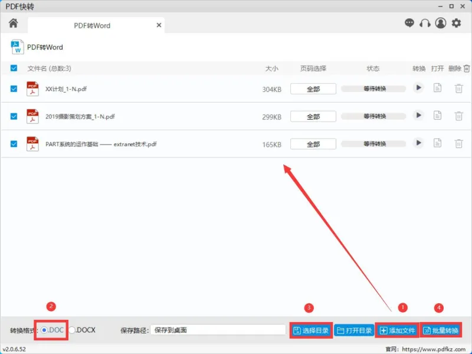Click the 保存路径 save path field
This screenshot has height=354, width=472.
pyautogui.click(x=218, y=330)
